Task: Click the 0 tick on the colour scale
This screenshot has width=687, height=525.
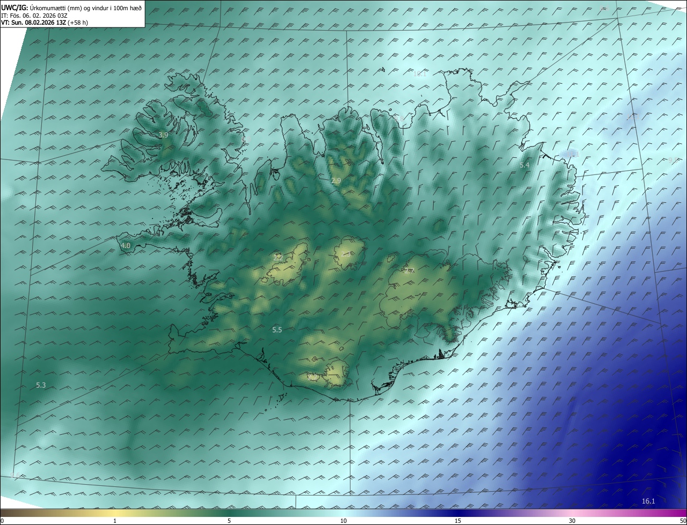Action: 2,521
